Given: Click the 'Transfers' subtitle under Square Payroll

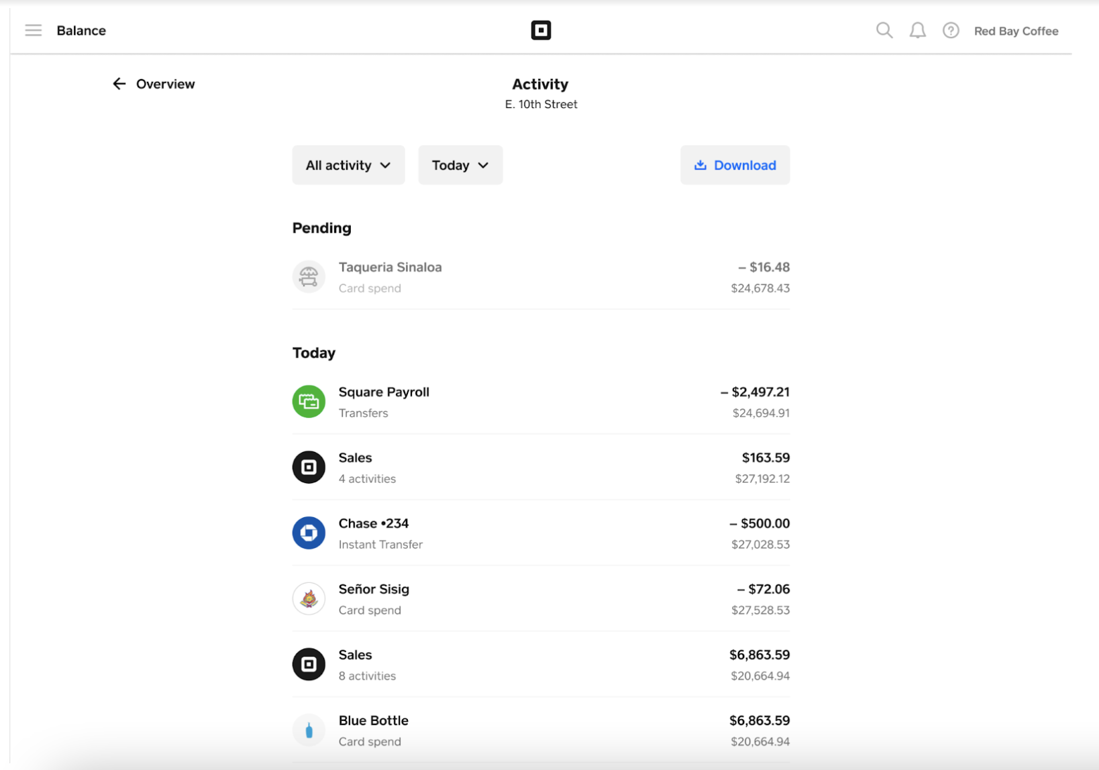Looking at the screenshot, I should click(x=363, y=413).
